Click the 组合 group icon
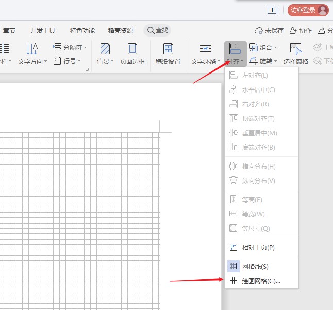Viewport: 333px width, 310px height. tap(254, 47)
